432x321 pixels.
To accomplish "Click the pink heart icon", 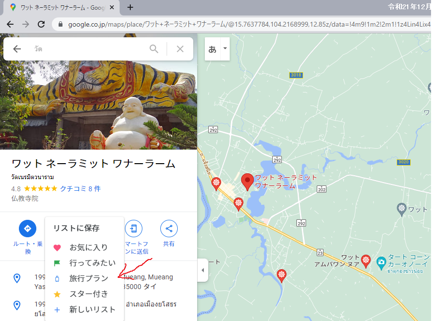I will point(57,248).
